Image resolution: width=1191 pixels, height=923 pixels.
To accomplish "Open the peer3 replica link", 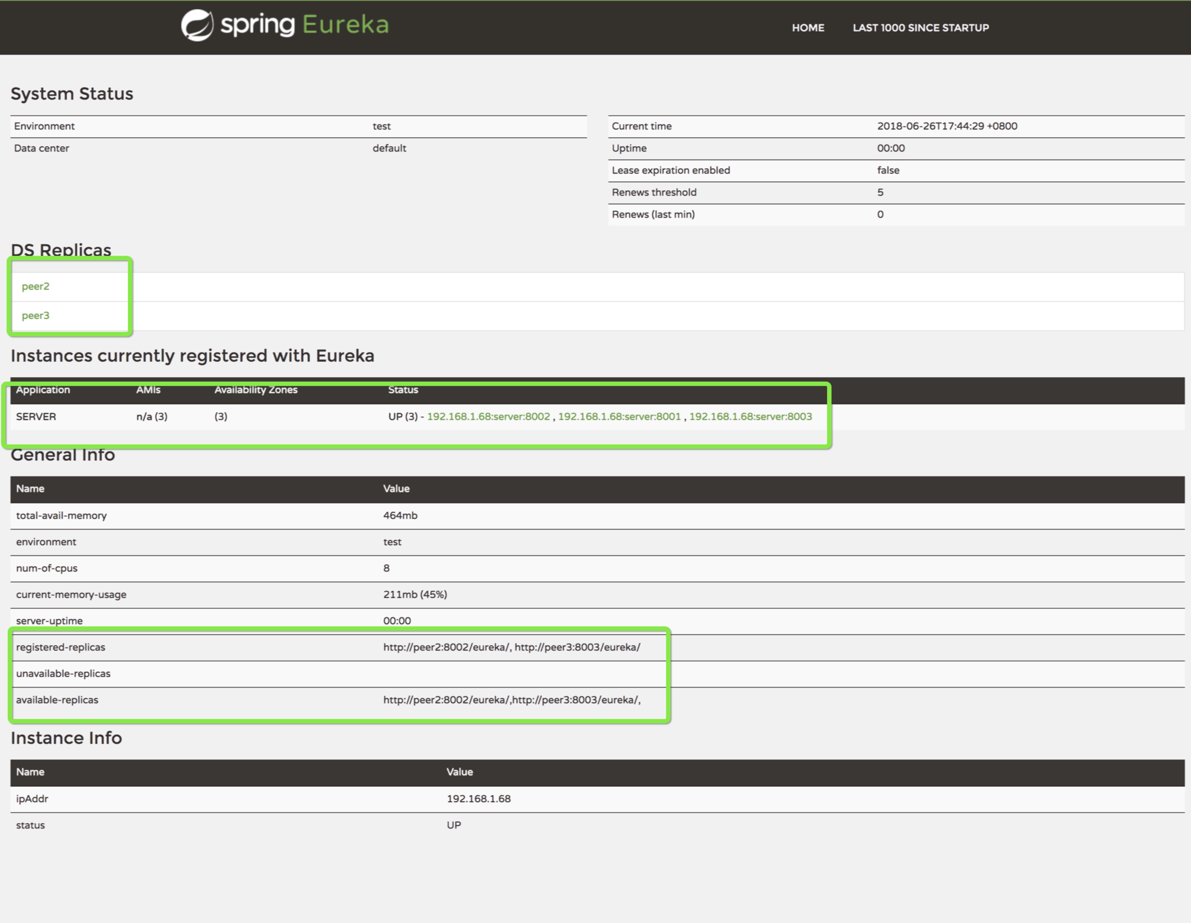I will 36,316.
